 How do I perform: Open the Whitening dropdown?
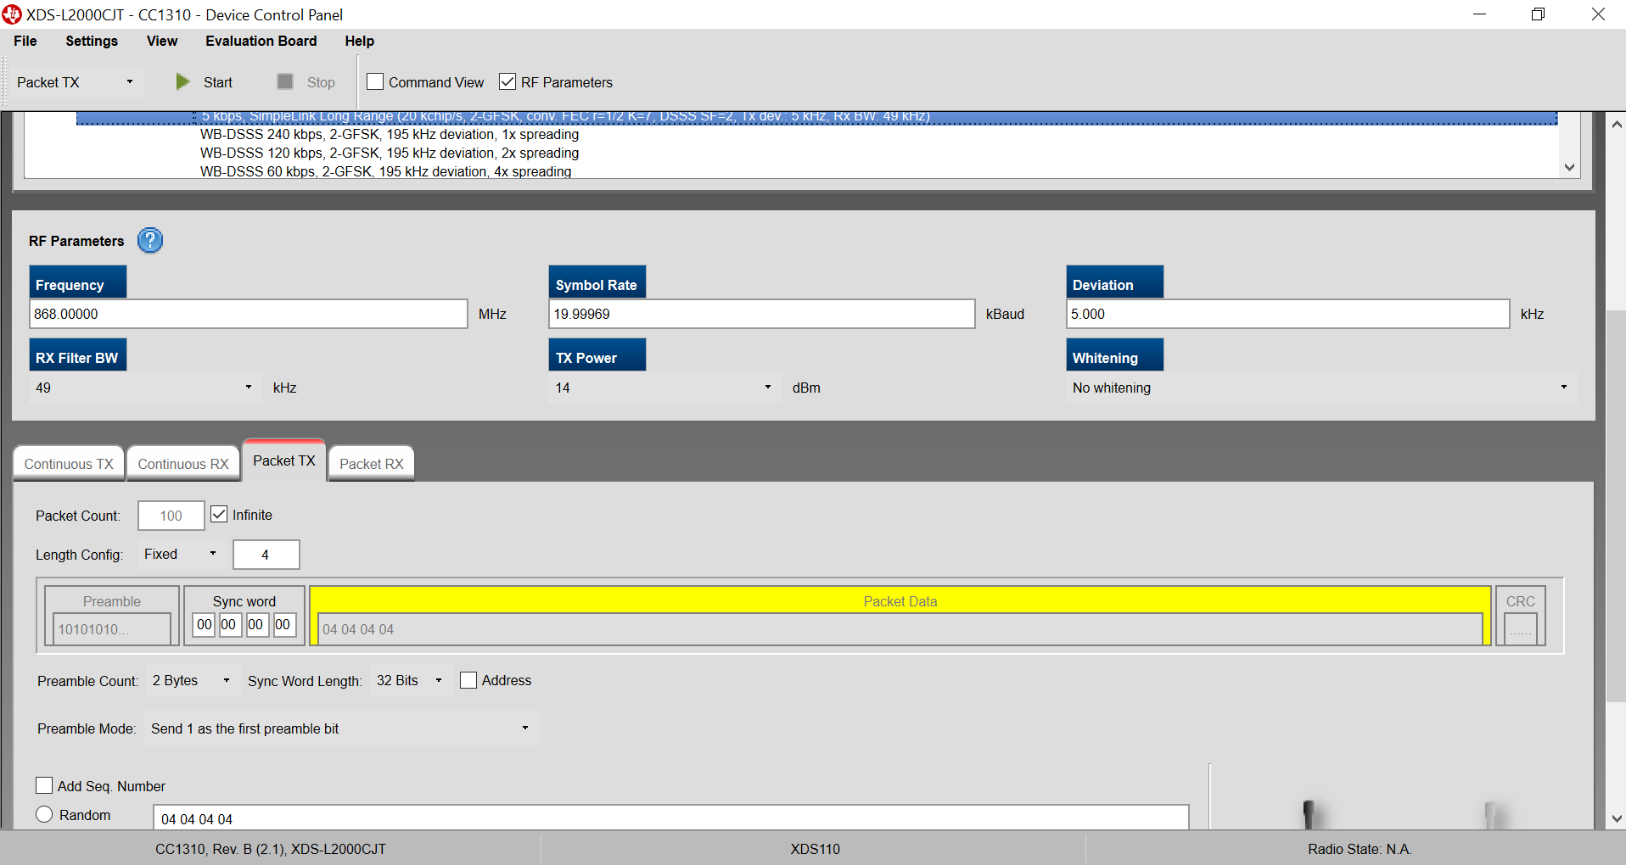[1322, 388]
